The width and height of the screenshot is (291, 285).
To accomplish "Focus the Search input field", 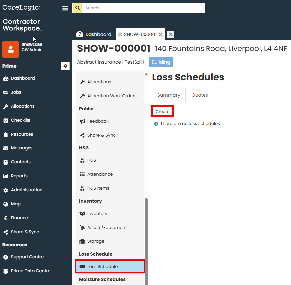I will pos(143,8).
